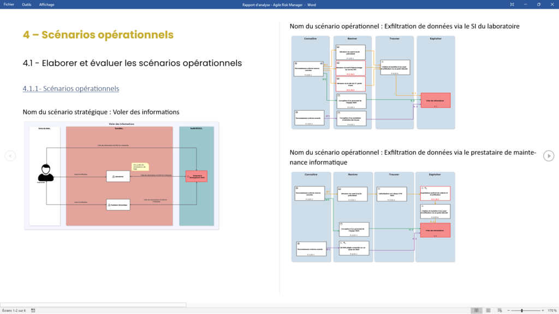This screenshot has height=314, width=559.
Task: Switch to Read Mode view in status bar
Action: [477, 310]
